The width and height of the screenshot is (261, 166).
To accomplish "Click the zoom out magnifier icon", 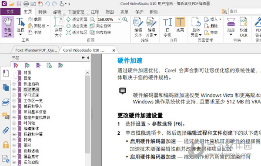I will 92,20.
